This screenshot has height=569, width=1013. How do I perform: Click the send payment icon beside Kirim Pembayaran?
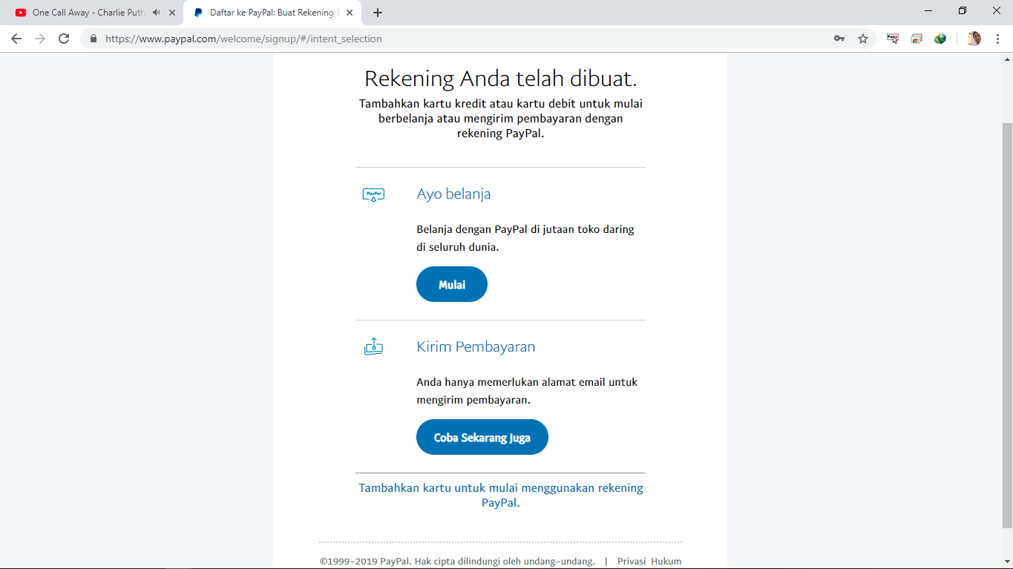(373, 346)
